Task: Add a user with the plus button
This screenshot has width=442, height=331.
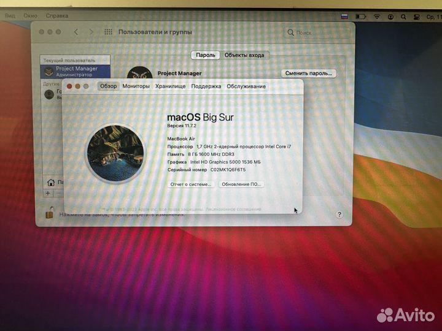Action: click(48, 193)
